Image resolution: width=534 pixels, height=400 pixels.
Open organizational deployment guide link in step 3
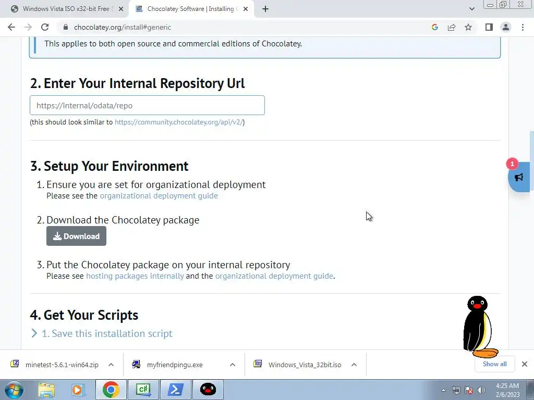click(274, 276)
